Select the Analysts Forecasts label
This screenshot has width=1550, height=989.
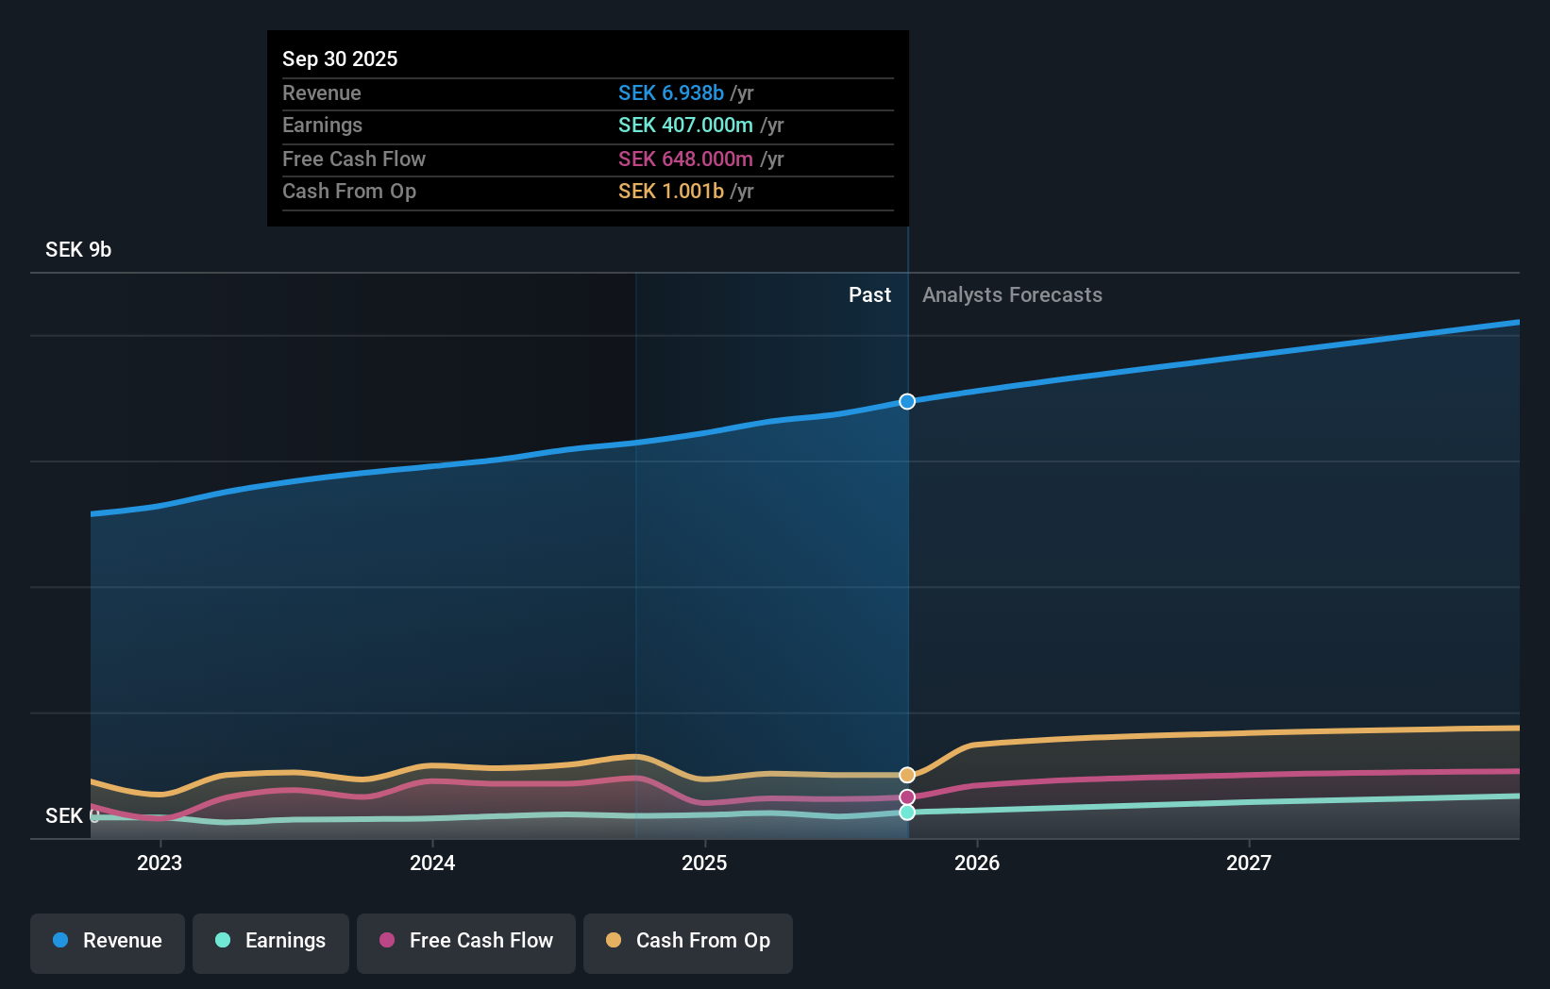tap(1012, 294)
